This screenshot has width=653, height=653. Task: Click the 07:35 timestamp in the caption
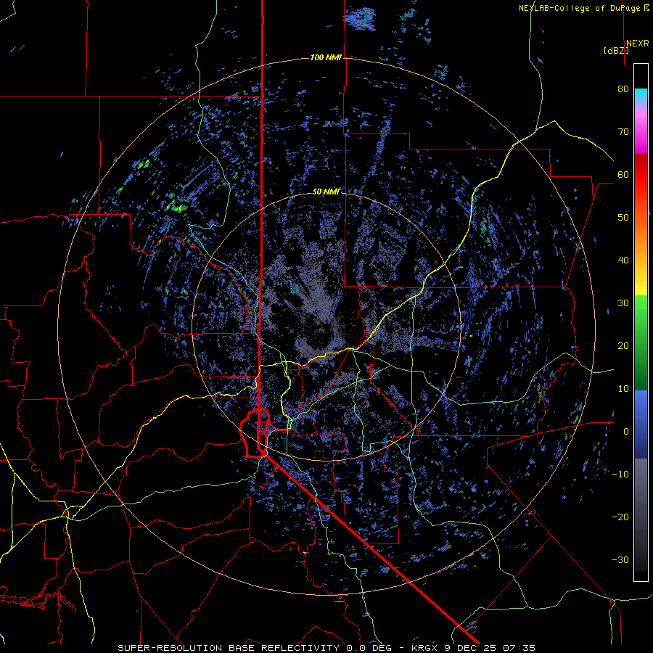click(x=519, y=648)
